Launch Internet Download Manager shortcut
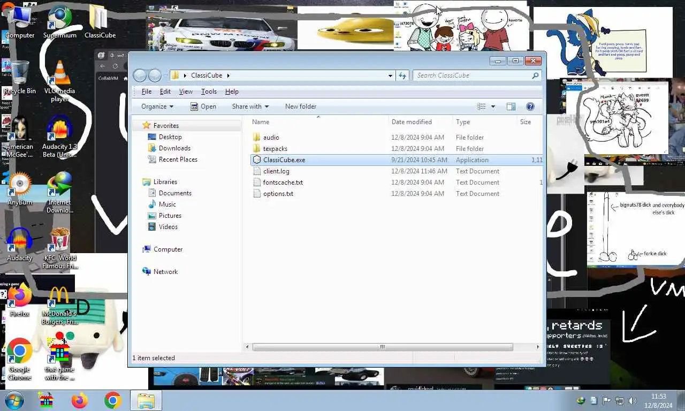The height and width of the screenshot is (411, 685). [59, 193]
